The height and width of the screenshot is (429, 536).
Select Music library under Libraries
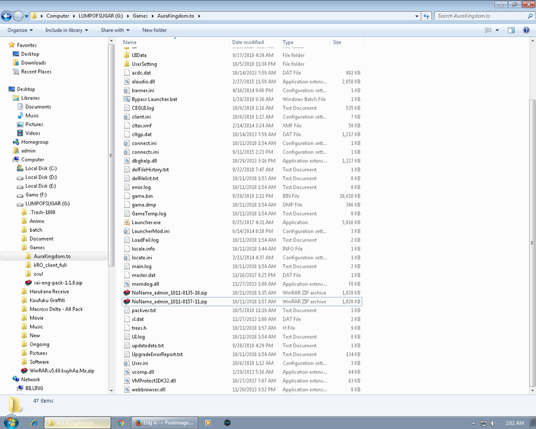pos(32,116)
